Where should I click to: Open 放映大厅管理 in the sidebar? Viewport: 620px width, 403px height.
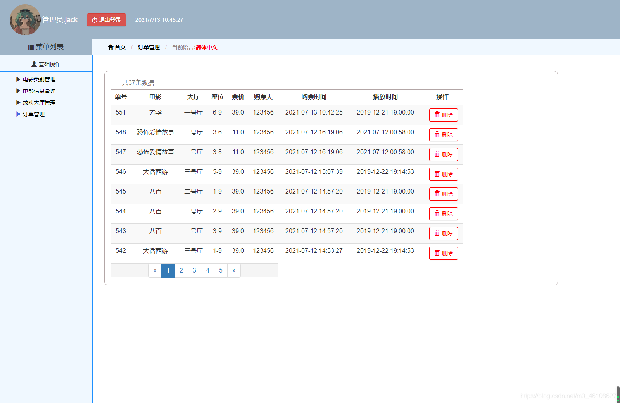39,103
